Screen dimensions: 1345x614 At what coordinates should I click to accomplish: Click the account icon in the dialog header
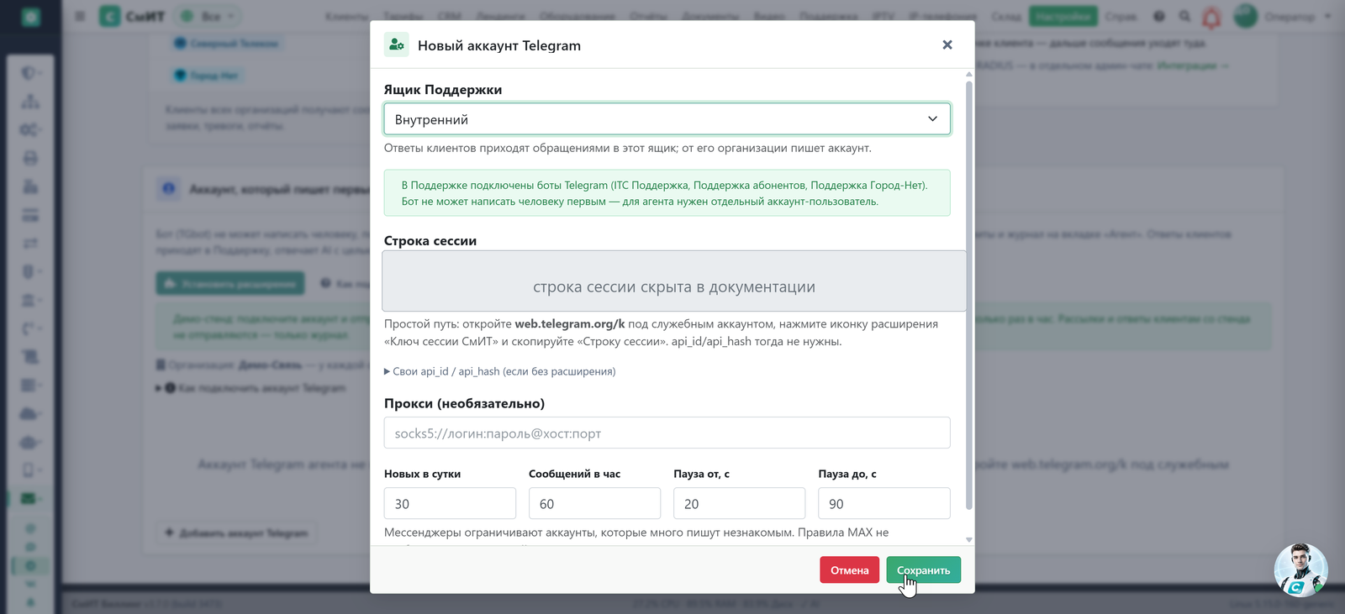397,45
